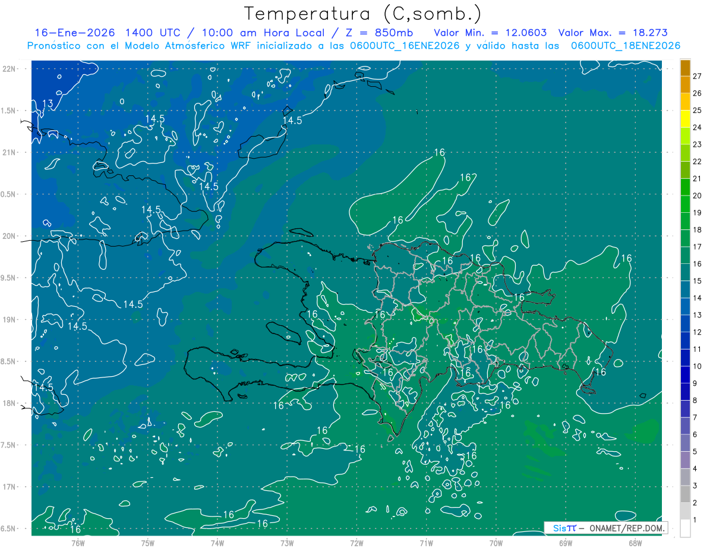The height and width of the screenshot is (551, 713).
Task: Click the SisTT ONAMET/REP.DOM. logo box
Action: pos(606,528)
